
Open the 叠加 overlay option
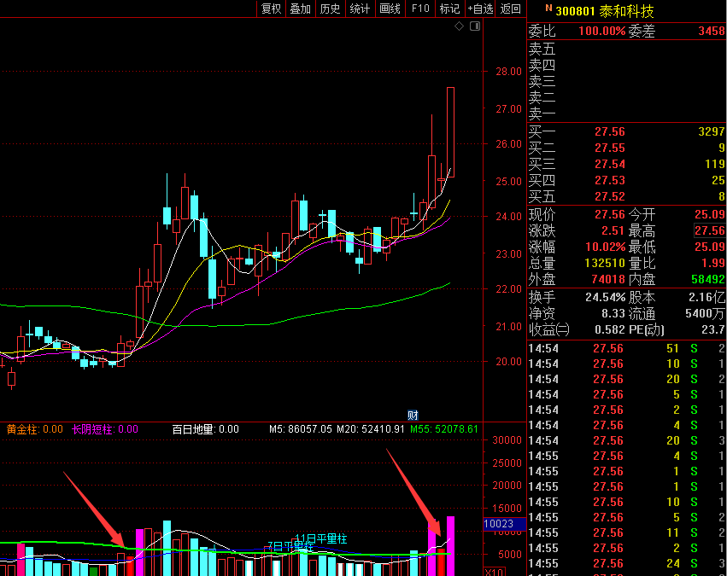tap(301, 9)
